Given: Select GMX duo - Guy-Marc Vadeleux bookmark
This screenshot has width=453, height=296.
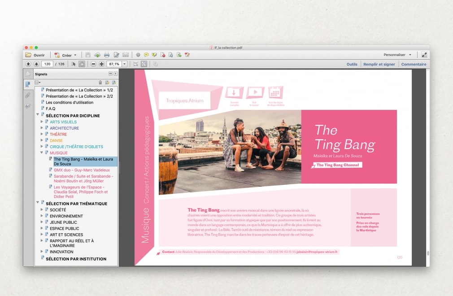Looking at the screenshot, I should pyautogui.click(x=78, y=170).
